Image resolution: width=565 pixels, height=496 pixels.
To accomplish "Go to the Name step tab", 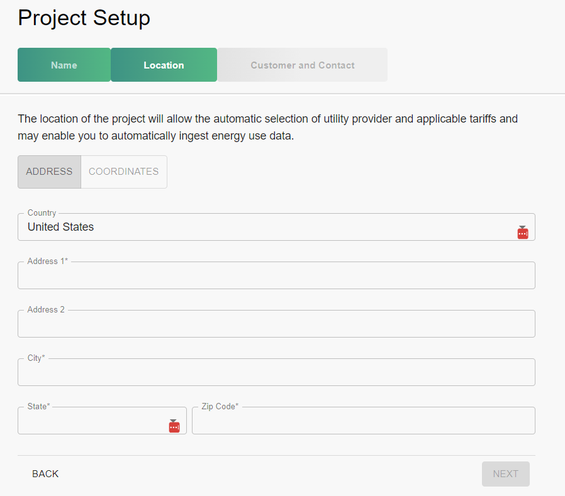I will coord(64,65).
